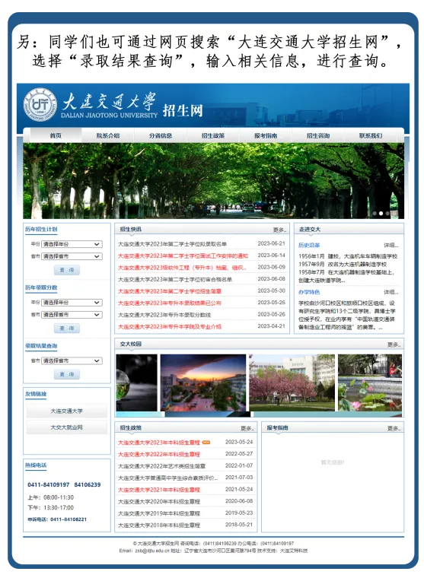The width and height of the screenshot is (424, 581).
Task: Open 2021年本科招生章程 policy link
Action: coord(159,490)
